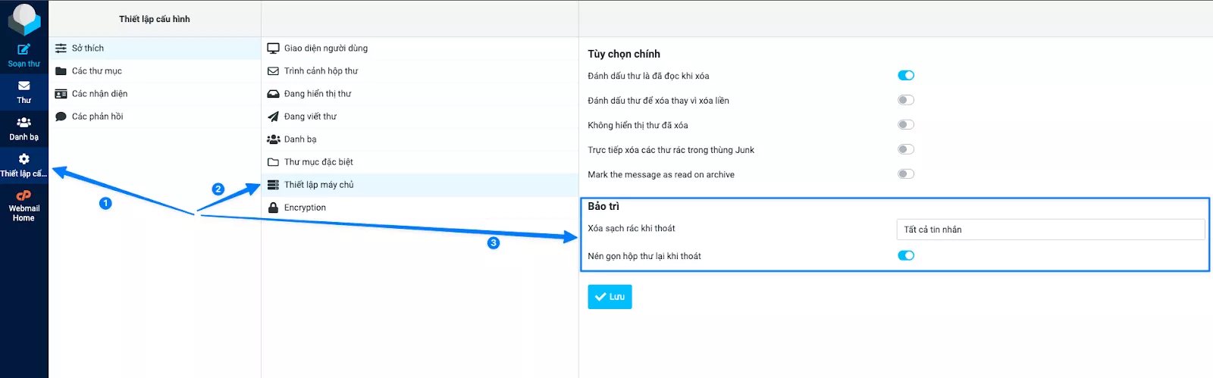Toggle Trực tiếp xóa thư rác trong Junk
Image resolution: width=1213 pixels, height=378 pixels.
pyautogui.click(x=906, y=150)
